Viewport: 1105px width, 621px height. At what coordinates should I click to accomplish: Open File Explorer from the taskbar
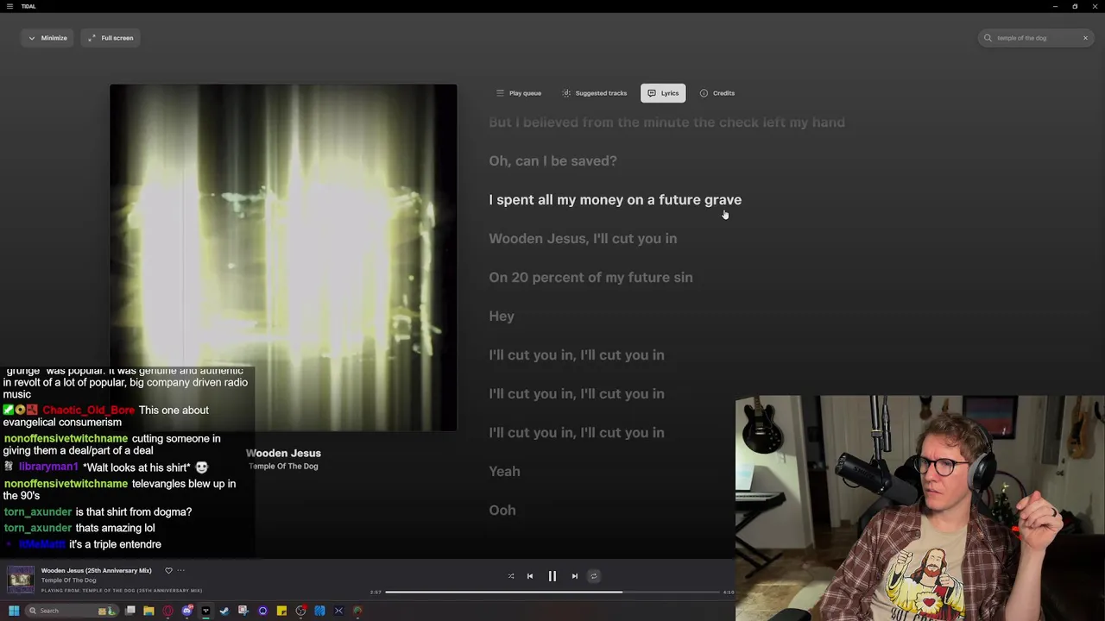[149, 611]
